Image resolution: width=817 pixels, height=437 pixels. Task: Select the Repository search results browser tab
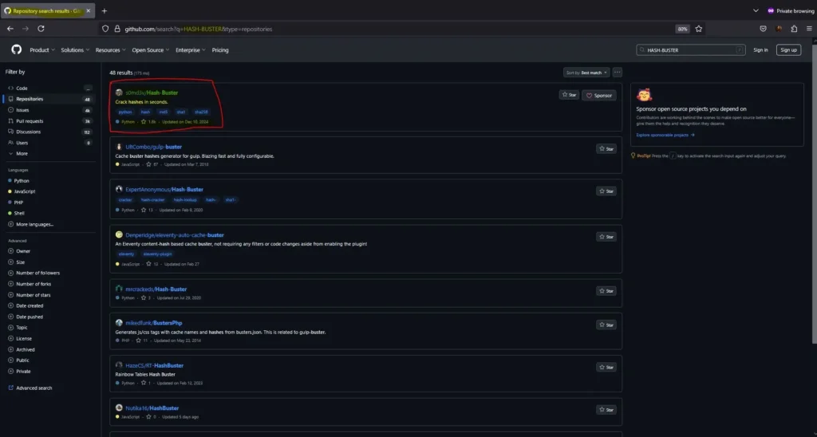[x=47, y=11]
